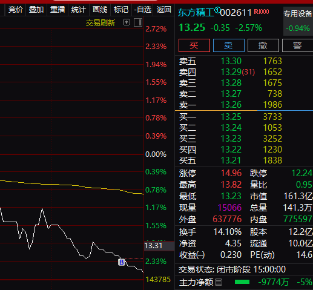The image size is (313, 290).
Task: Click the 买一 volume 3733
Action: 272,117
